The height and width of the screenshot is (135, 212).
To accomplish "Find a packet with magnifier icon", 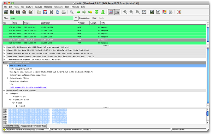I will (72, 12).
